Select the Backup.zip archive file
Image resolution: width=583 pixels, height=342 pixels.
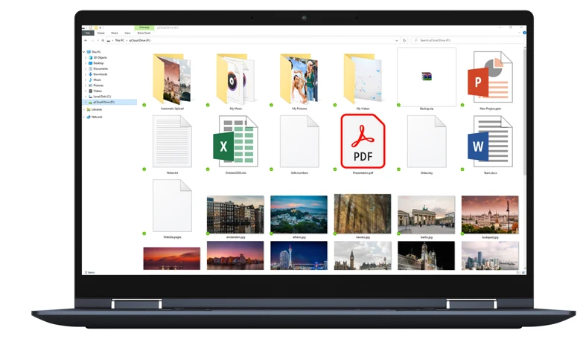(x=427, y=79)
